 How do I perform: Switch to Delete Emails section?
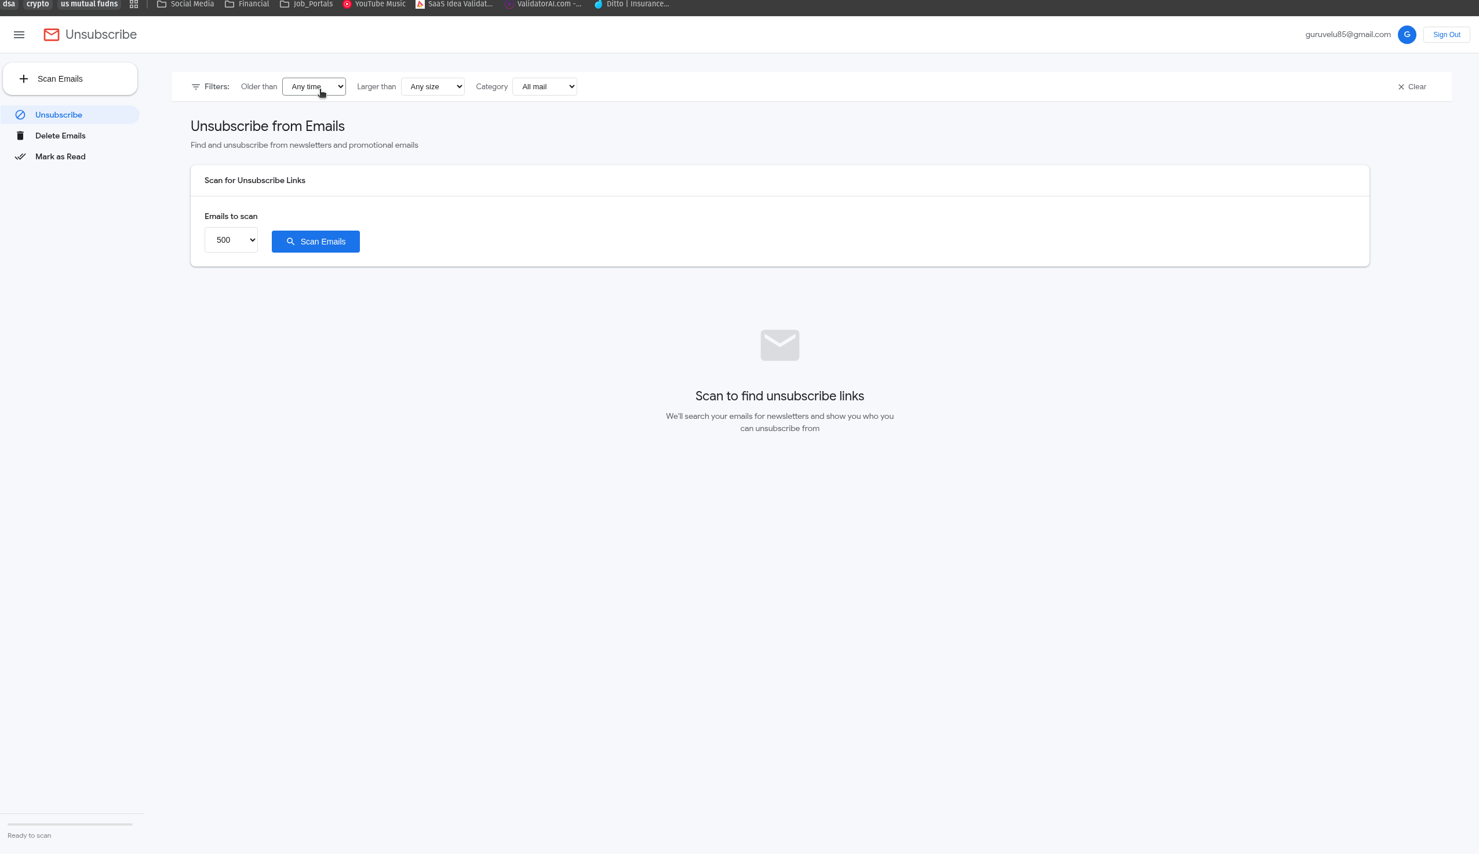(60, 136)
